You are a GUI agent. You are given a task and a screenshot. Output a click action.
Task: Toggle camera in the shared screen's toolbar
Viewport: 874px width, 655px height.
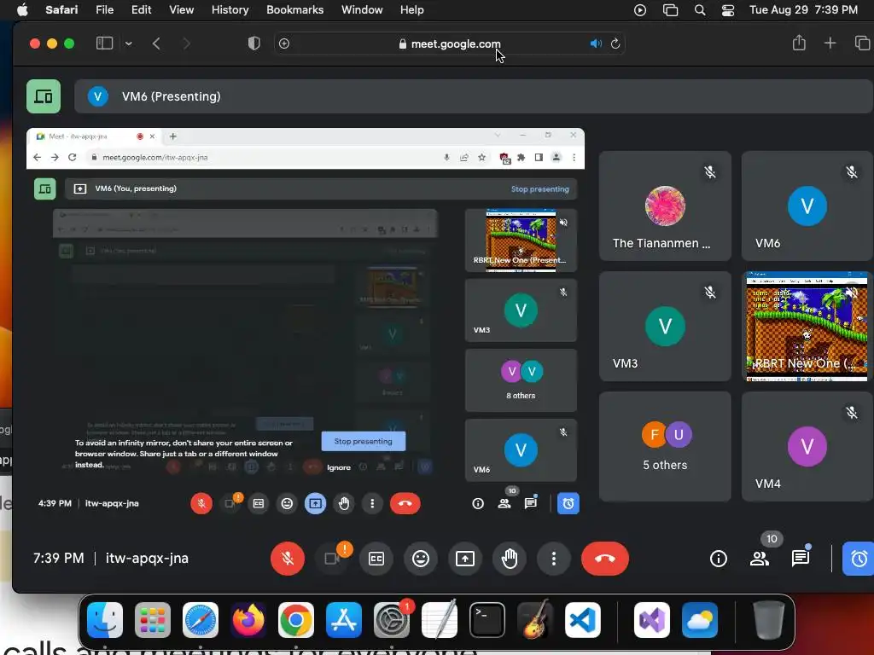[230, 503]
